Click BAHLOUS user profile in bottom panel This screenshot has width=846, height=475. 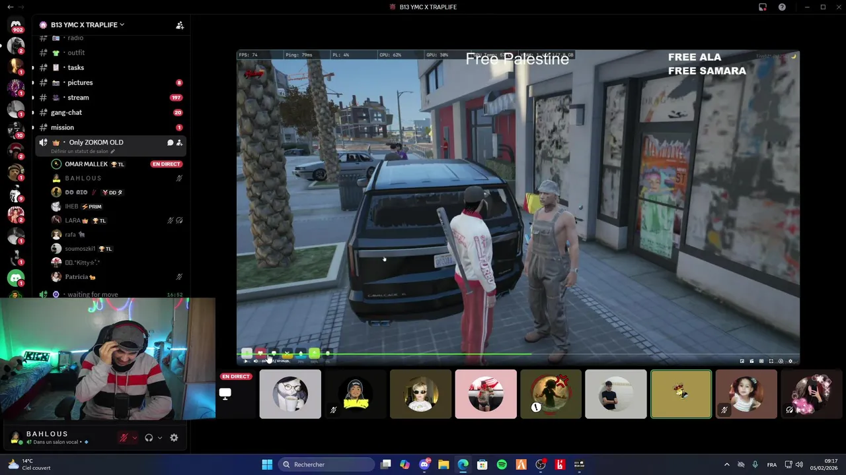(50, 437)
